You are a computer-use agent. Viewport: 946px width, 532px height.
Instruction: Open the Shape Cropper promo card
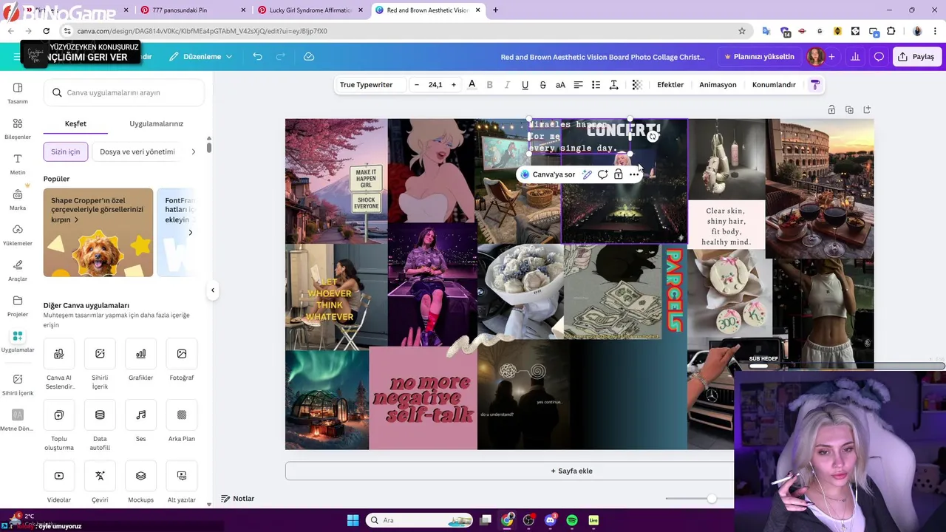(98, 233)
